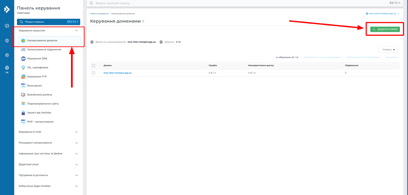The height and width of the screenshot is (195, 408).
Task: Click the globe icon beside default domain
Action: point(92,42)
